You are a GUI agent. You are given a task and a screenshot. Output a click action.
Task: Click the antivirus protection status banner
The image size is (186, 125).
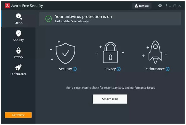[x=110, y=18]
